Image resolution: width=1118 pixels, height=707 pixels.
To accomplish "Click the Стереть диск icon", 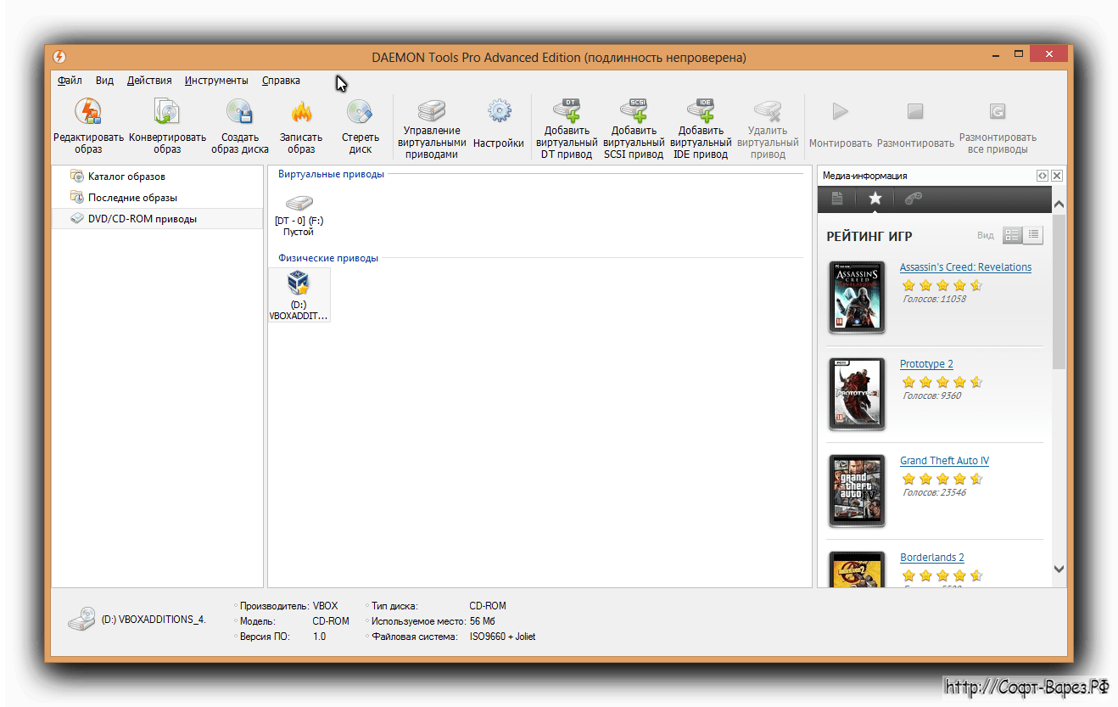I will coord(361,111).
